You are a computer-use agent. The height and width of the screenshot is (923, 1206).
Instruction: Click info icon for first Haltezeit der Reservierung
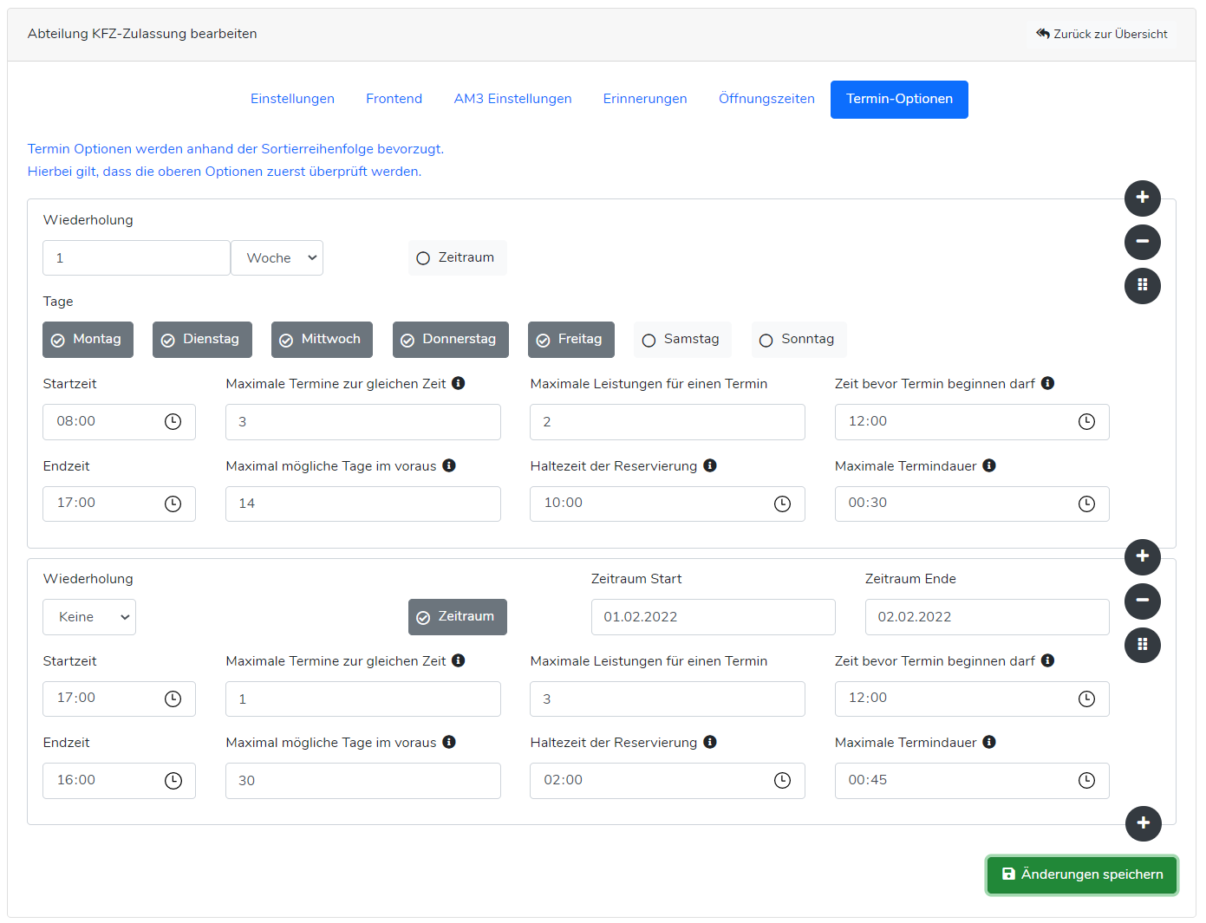(x=710, y=465)
